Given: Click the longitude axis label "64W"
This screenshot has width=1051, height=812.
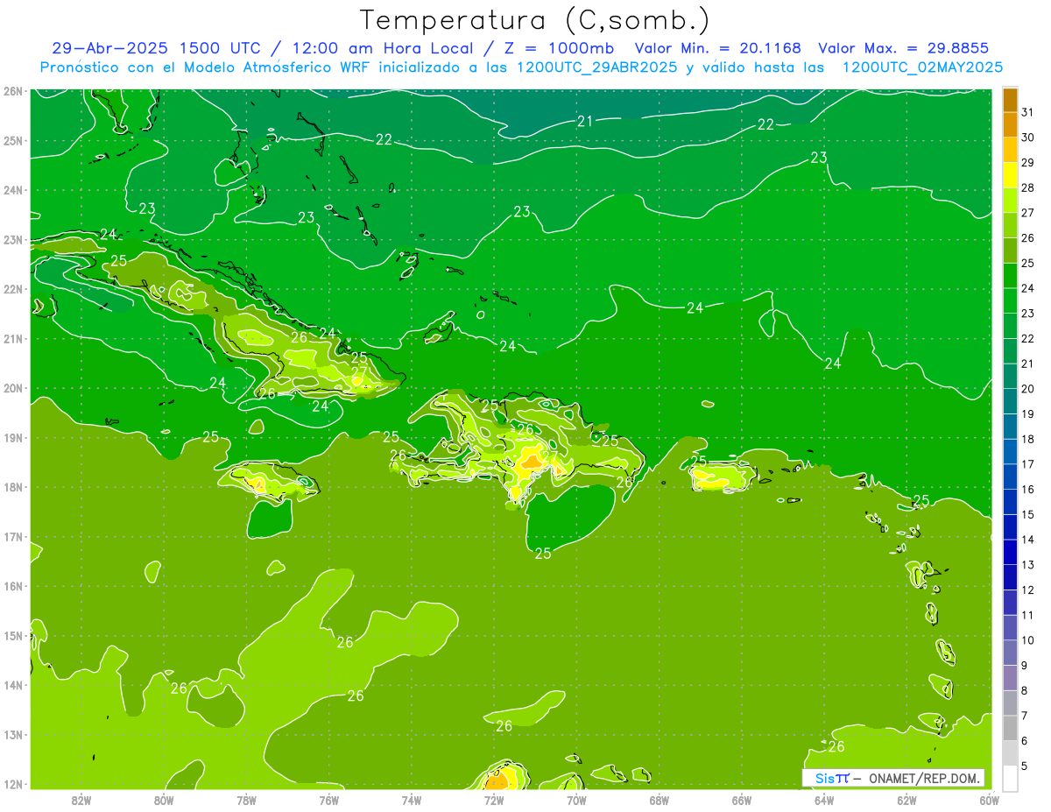Looking at the screenshot, I should click(x=823, y=800).
